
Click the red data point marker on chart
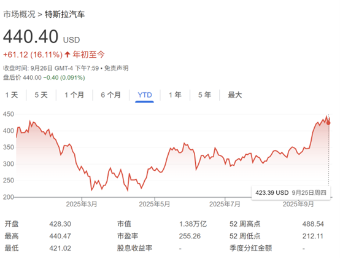(328, 123)
